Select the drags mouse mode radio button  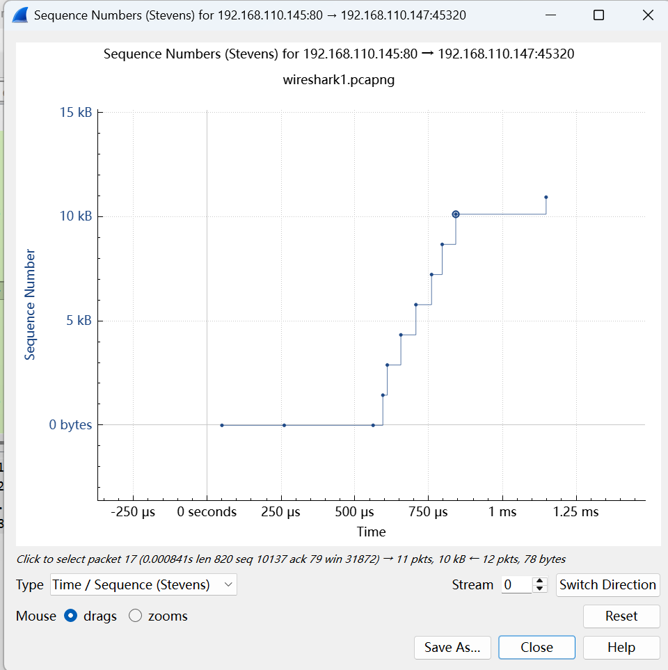point(70,616)
